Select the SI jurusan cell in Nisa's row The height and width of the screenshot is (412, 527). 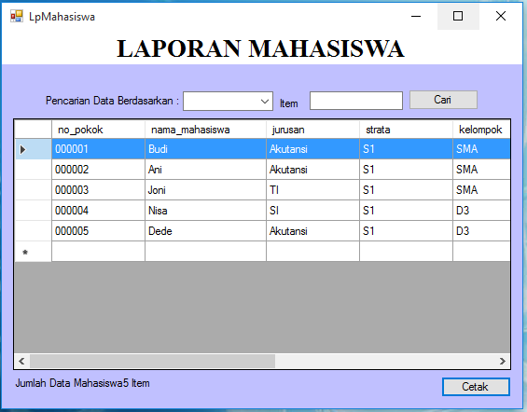coord(312,211)
